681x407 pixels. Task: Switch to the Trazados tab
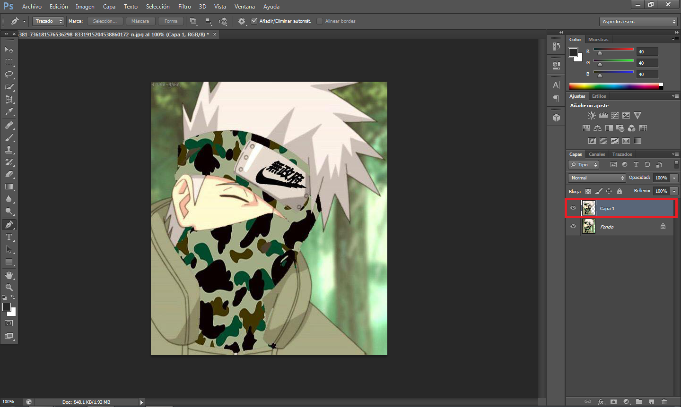[x=622, y=154]
